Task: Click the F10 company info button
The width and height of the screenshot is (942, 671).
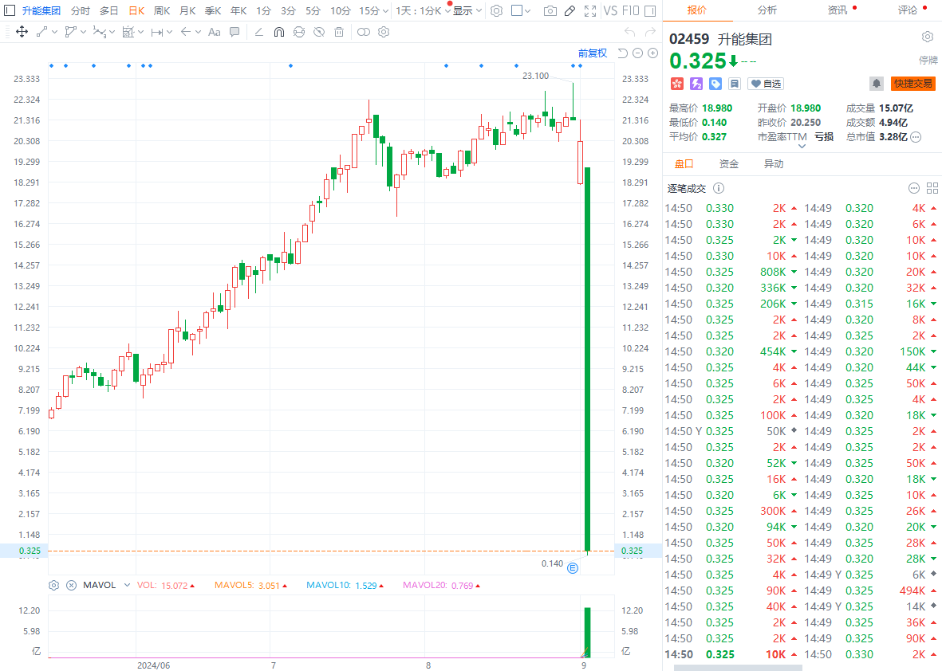Action: (630, 11)
